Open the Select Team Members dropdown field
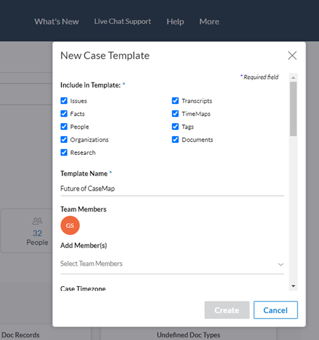This screenshot has width=319, height=340. pyautogui.click(x=172, y=264)
